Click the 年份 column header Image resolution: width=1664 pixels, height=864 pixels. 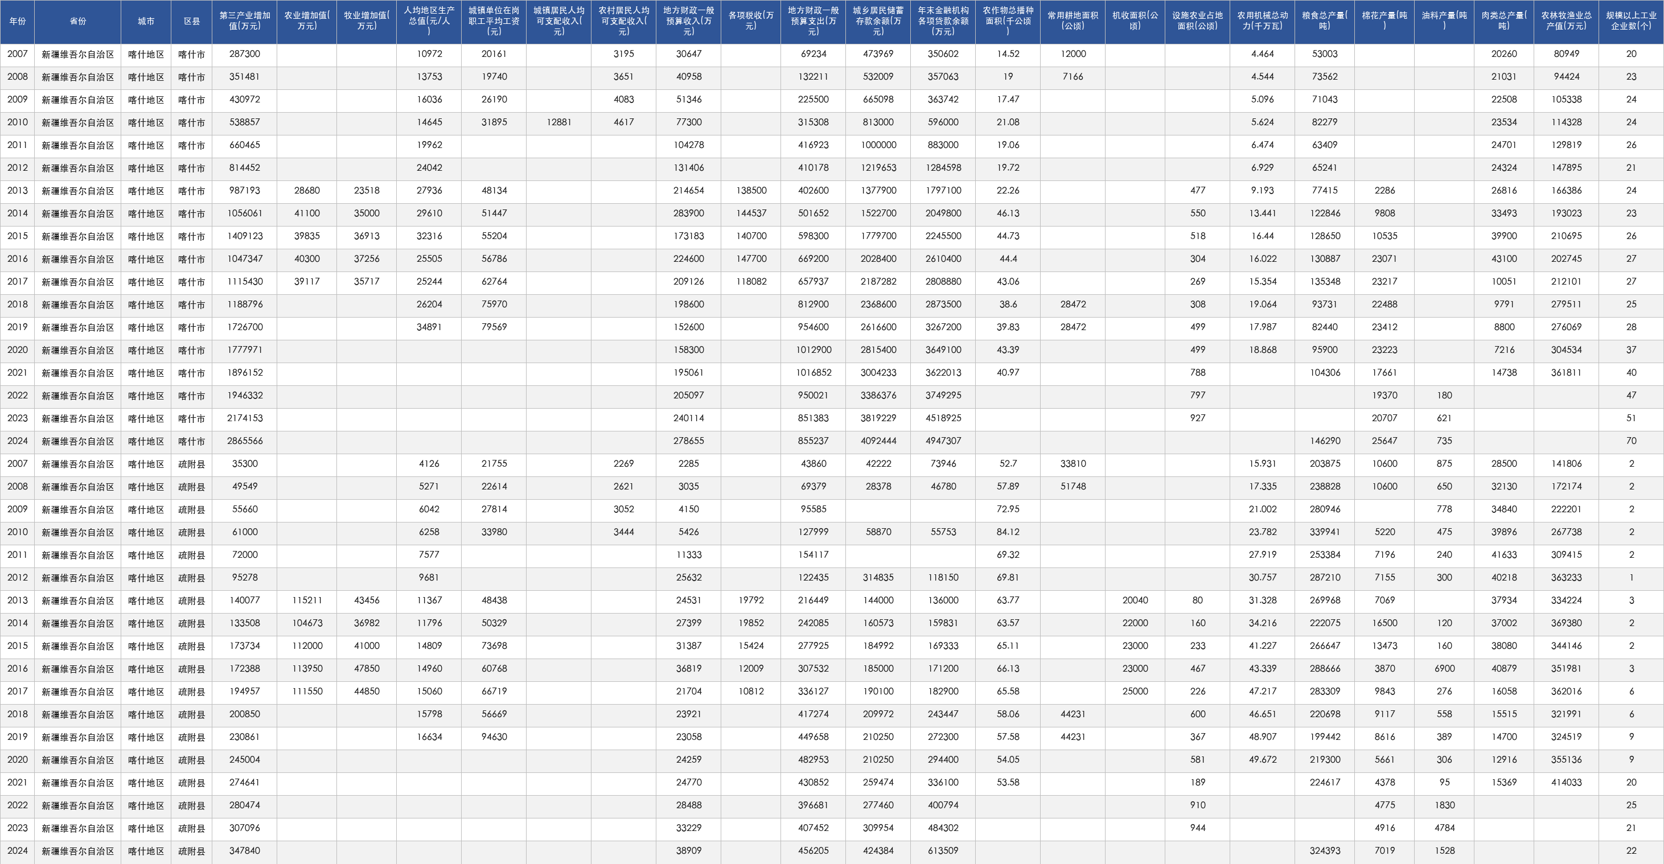pos(18,21)
